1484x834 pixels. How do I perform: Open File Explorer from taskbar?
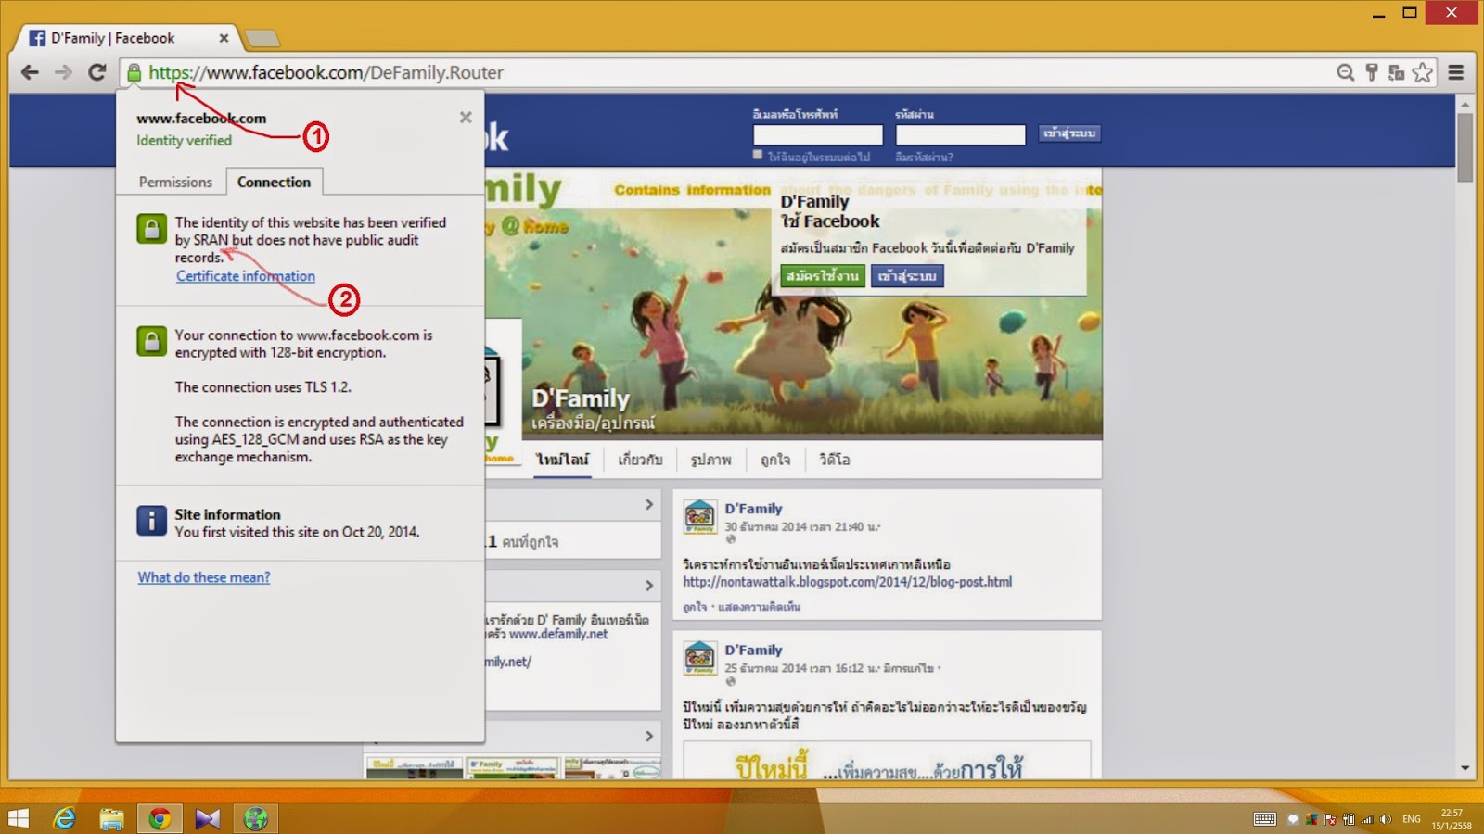(x=112, y=818)
